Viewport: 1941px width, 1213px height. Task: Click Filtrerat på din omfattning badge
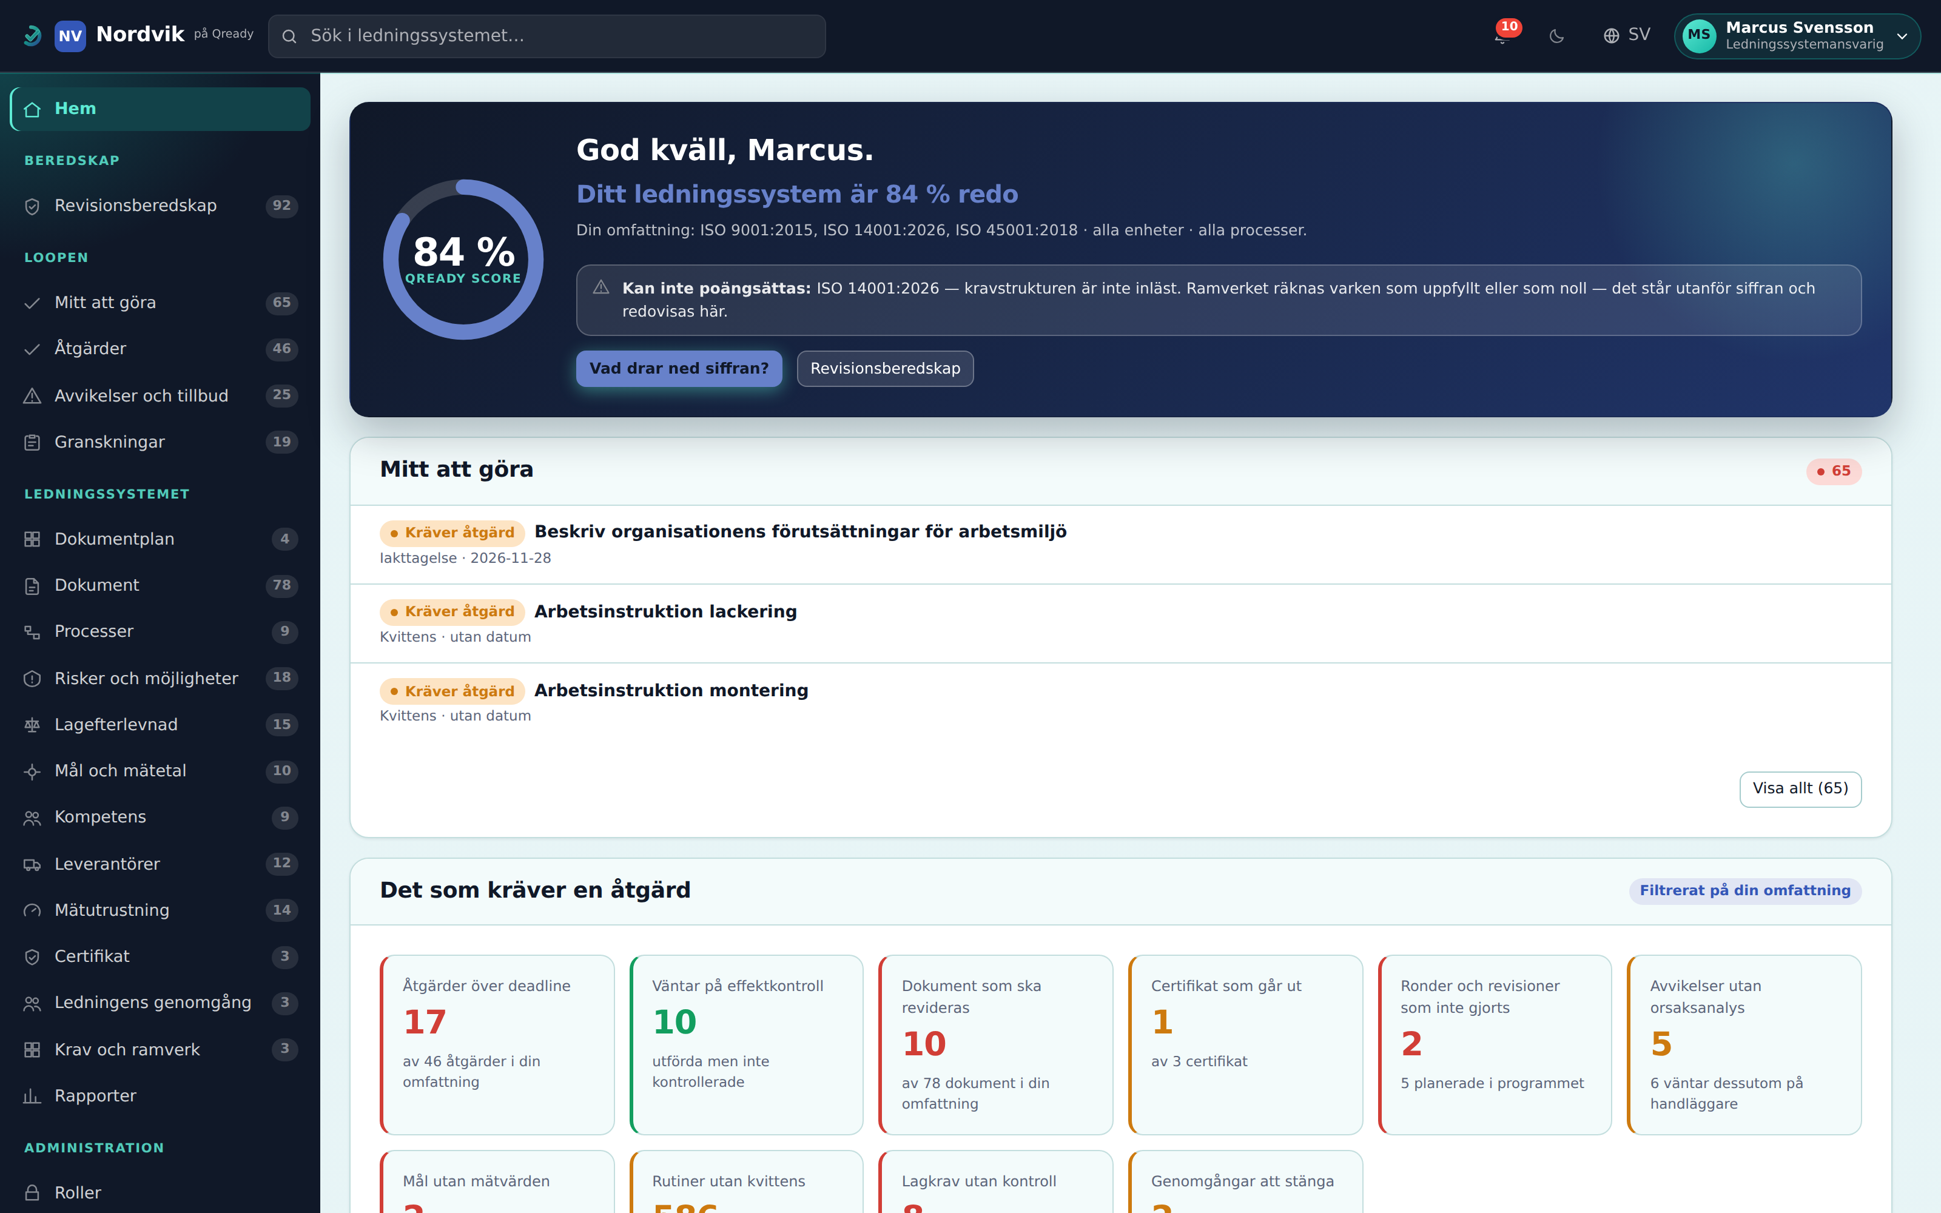click(x=1744, y=890)
